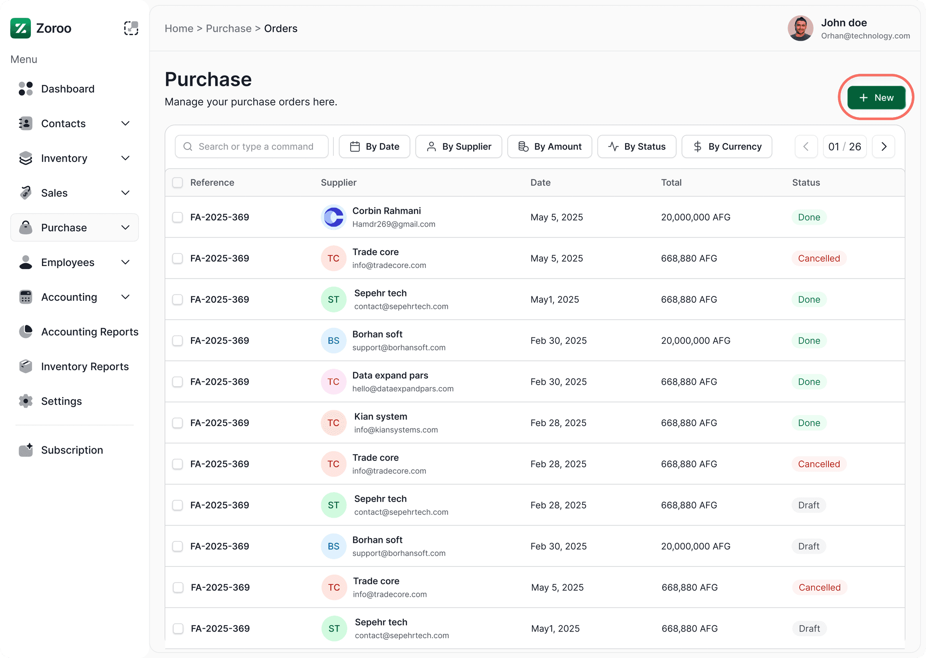Select all orders using the header checkbox
This screenshot has height=658, width=926.
[x=177, y=183]
